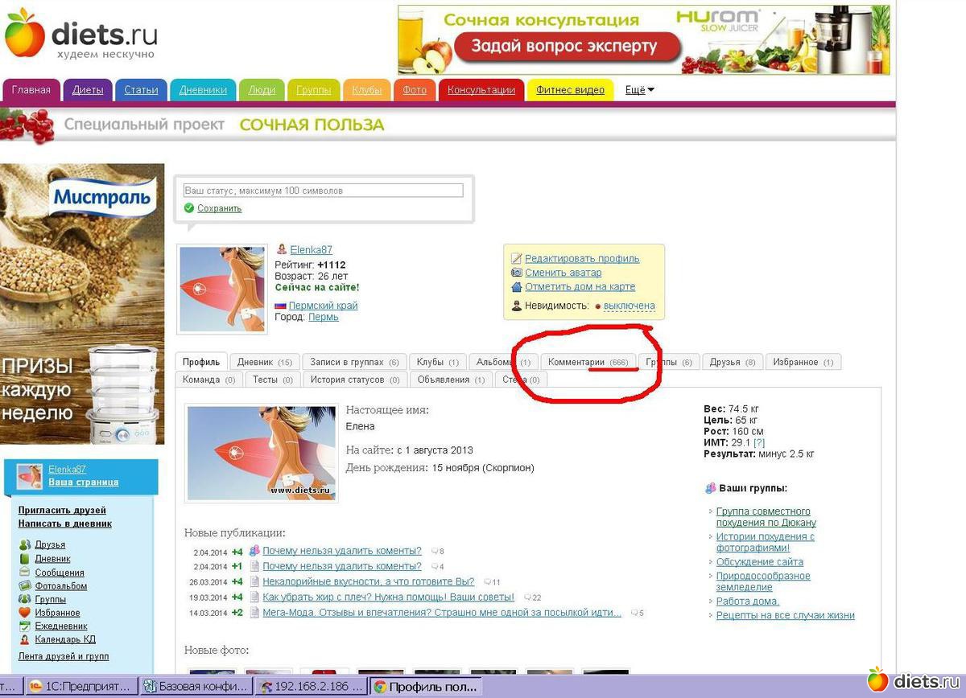Click the Календарь КД calendar icon
The image size is (966, 698).
[x=25, y=639]
